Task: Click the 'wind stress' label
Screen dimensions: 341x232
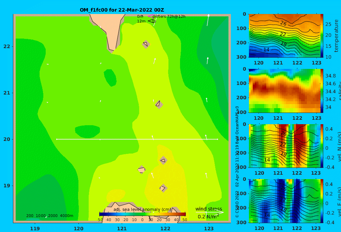Action: [x=209, y=209]
